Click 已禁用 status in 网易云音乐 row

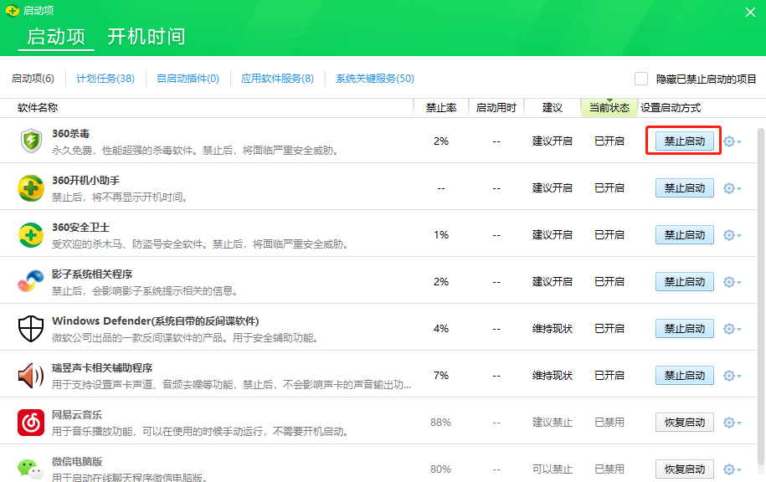point(609,423)
